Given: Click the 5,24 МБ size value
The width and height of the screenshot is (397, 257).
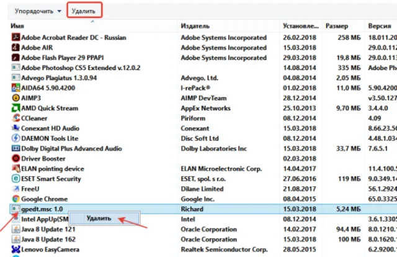Looking at the screenshot, I should [x=348, y=209].
